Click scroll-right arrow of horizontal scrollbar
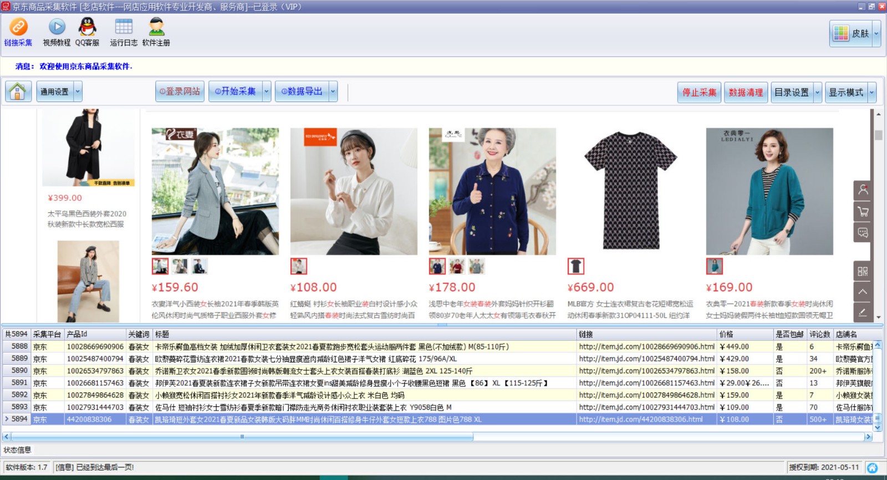Screen dimensions: 887x480 pos(868,437)
